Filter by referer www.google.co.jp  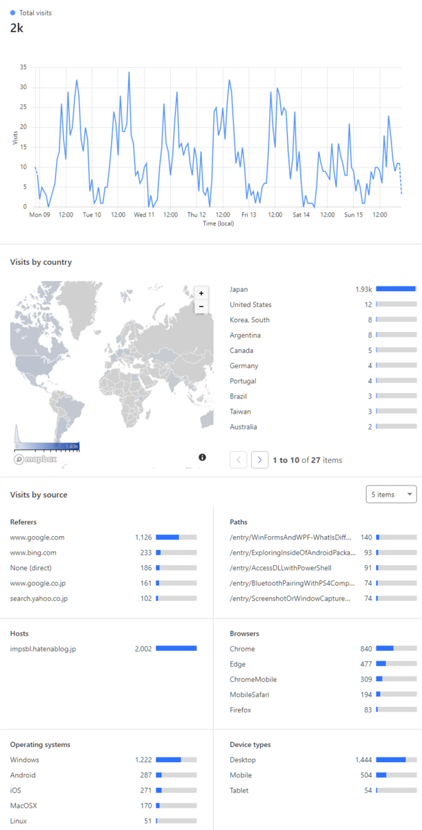click(x=38, y=582)
